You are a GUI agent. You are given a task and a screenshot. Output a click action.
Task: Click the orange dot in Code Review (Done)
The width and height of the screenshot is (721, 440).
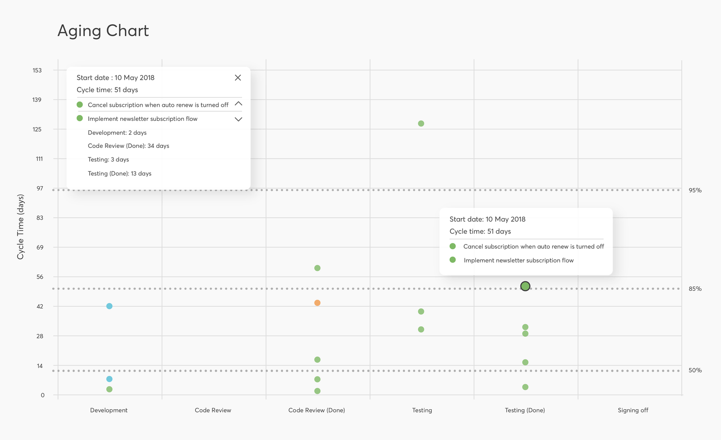coord(317,303)
